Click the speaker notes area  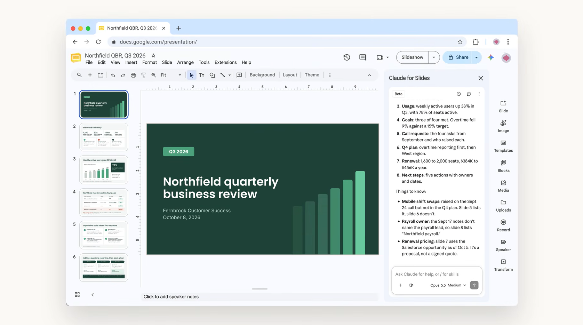[x=260, y=297]
